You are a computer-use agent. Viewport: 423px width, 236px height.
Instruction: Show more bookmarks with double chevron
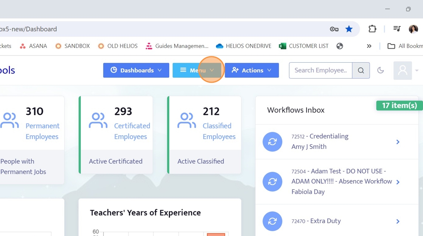(369, 46)
